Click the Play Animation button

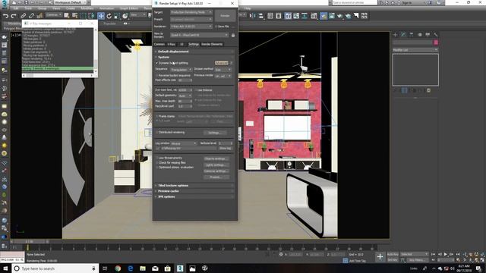pyautogui.click(x=446, y=254)
